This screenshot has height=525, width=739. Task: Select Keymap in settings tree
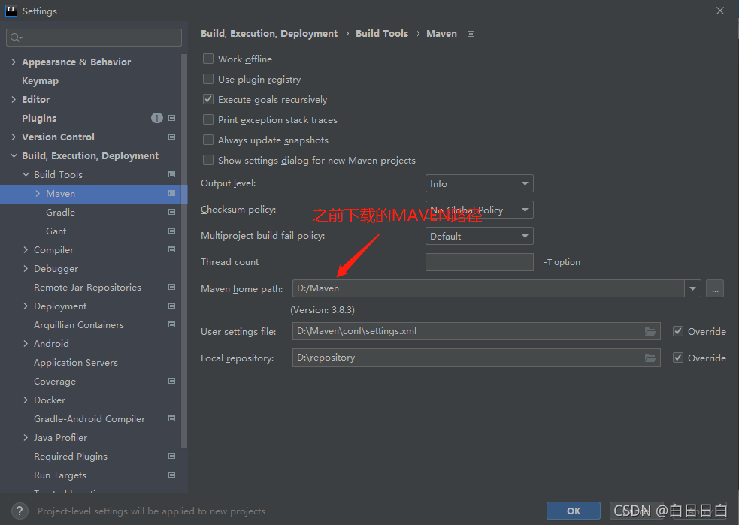click(40, 81)
